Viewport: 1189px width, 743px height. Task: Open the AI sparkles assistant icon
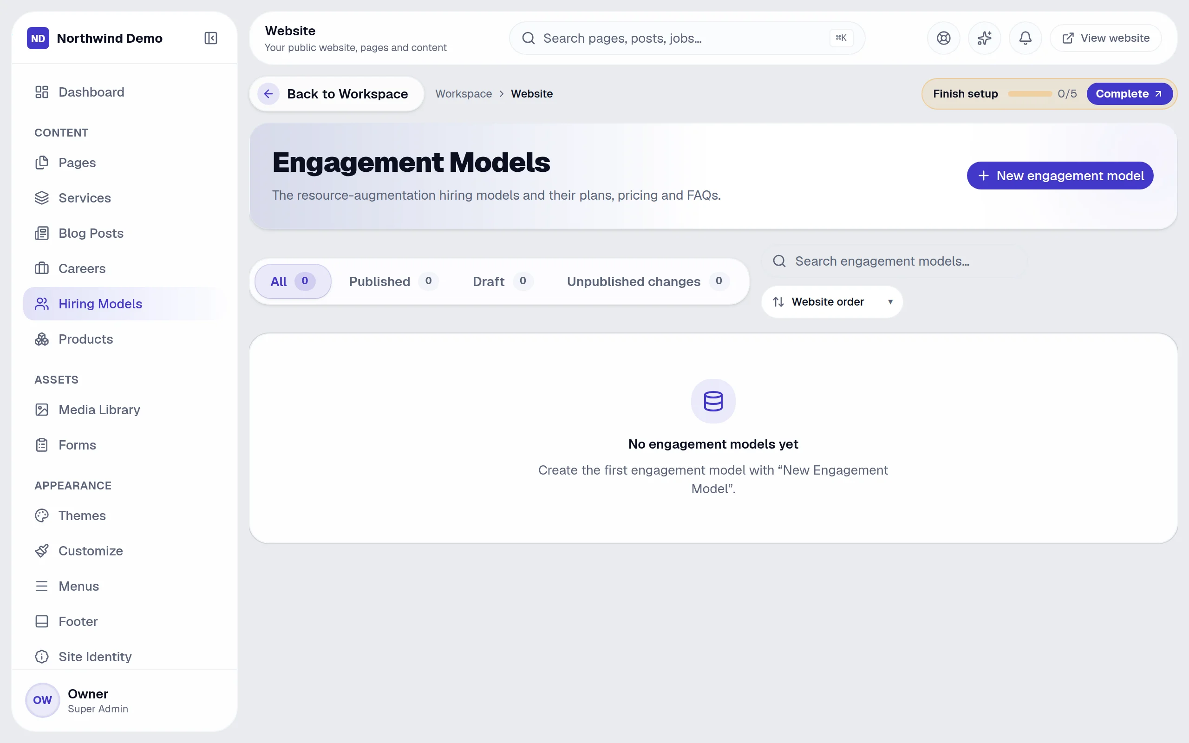click(x=984, y=39)
